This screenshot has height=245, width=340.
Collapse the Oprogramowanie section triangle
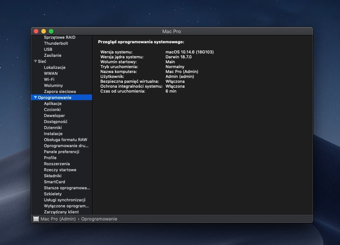pos(35,97)
